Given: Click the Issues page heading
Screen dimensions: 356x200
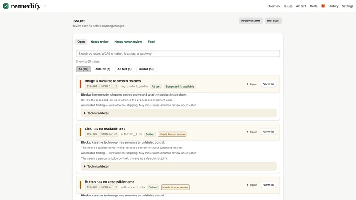Looking at the screenshot, I should click(79, 20).
